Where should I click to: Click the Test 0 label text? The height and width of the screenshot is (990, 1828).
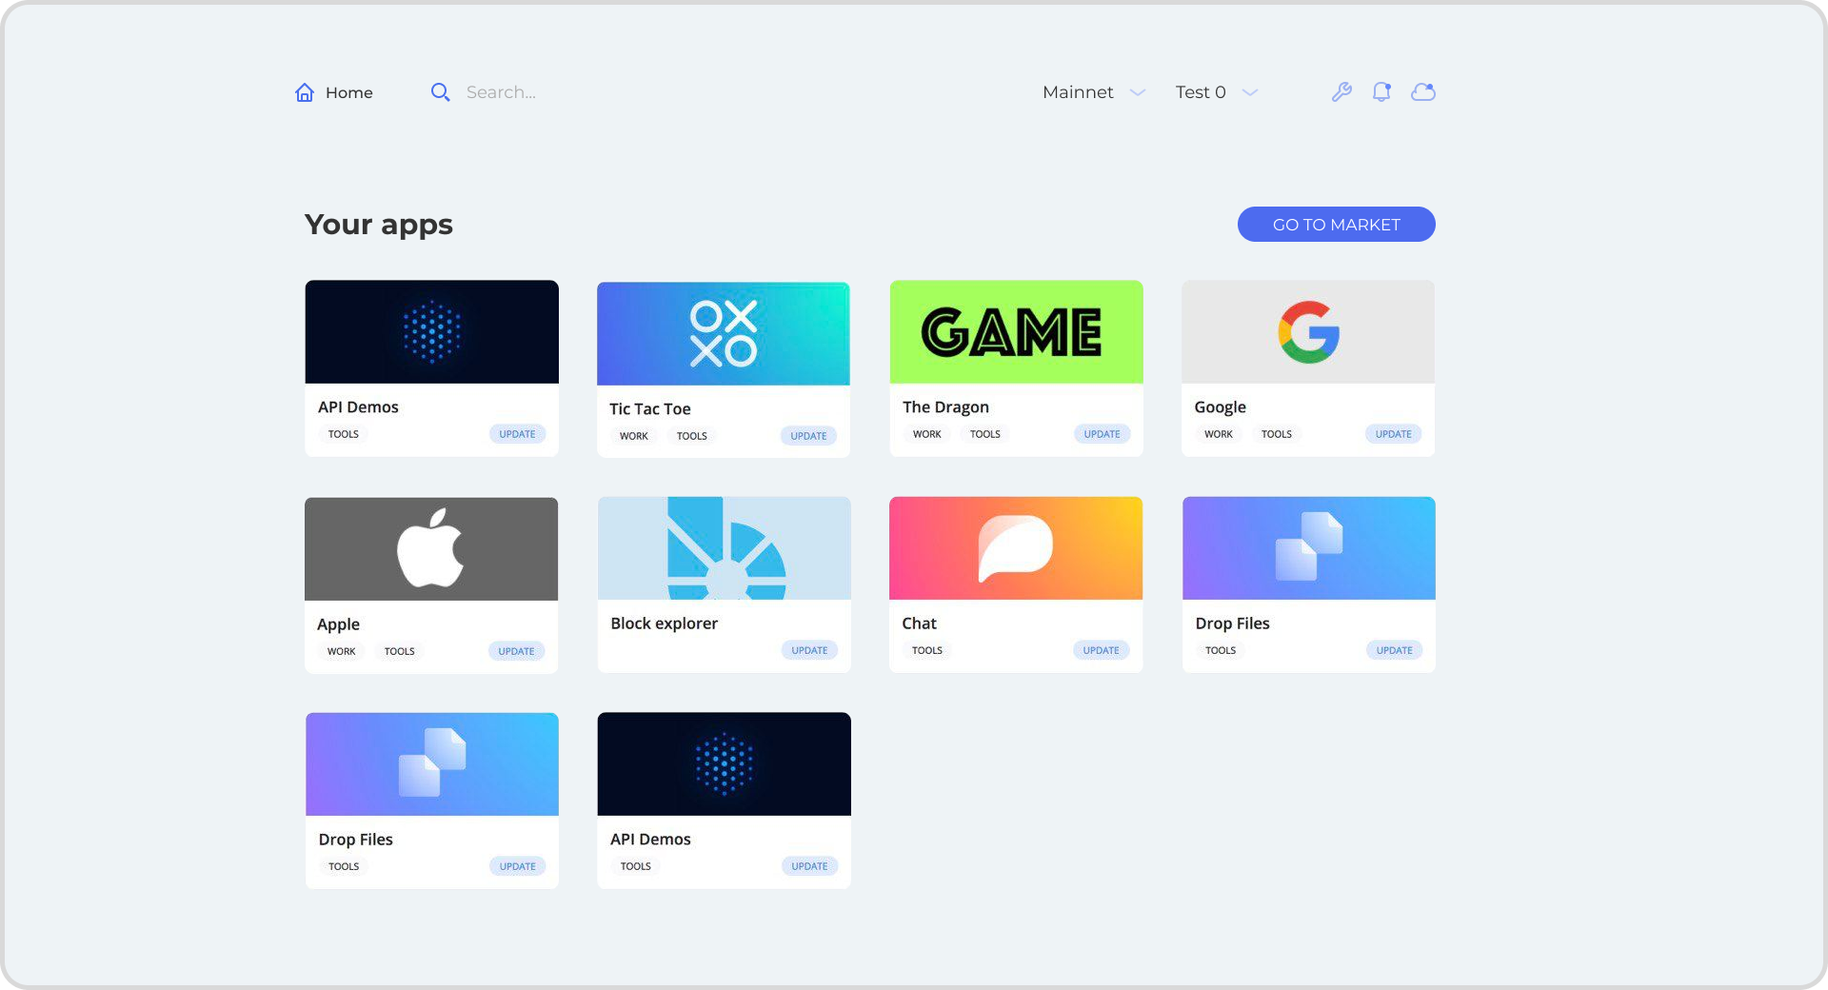(x=1201, y=92)
